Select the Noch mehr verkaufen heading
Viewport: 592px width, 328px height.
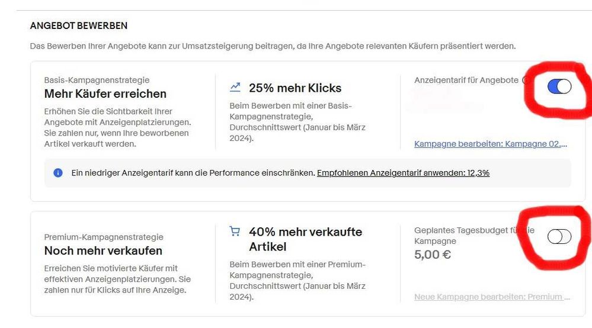[x=103, y=250]
